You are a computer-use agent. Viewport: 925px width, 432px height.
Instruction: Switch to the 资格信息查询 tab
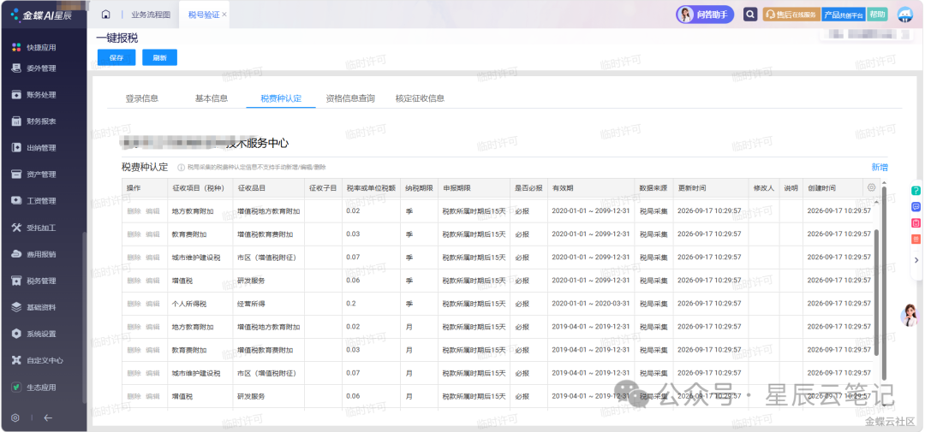(x=350, y=98)
